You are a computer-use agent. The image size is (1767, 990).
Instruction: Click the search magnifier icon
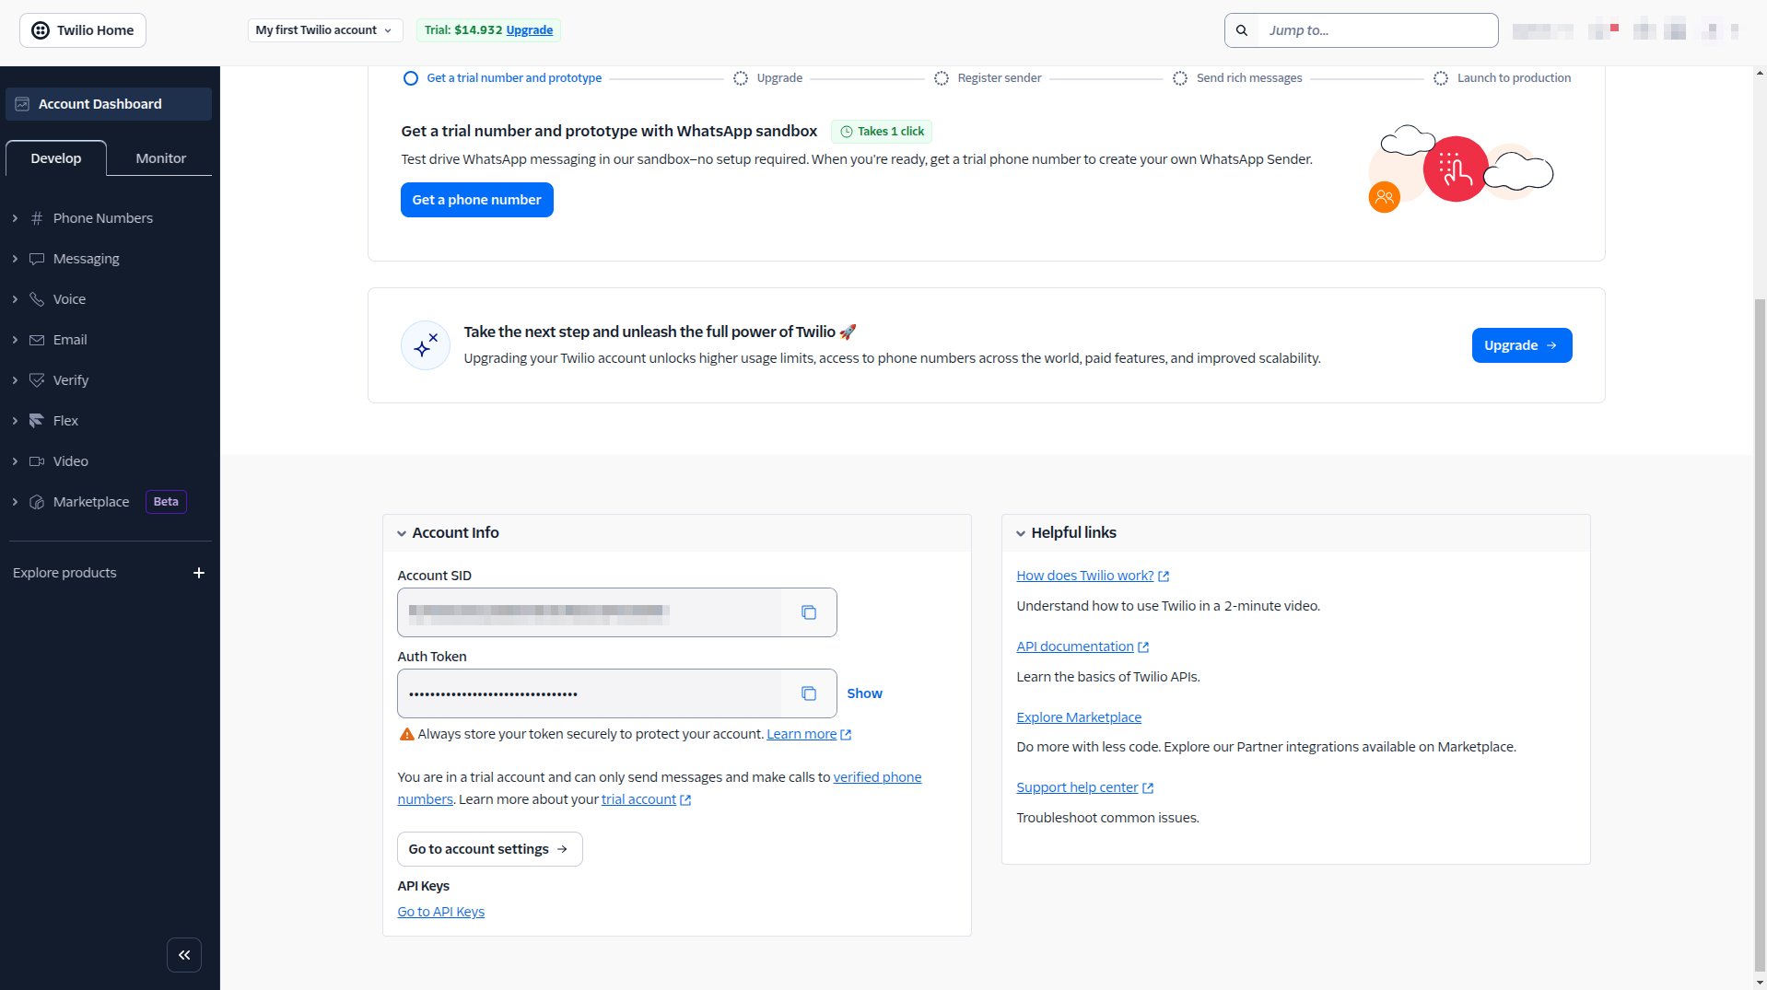click(1242, 30)
